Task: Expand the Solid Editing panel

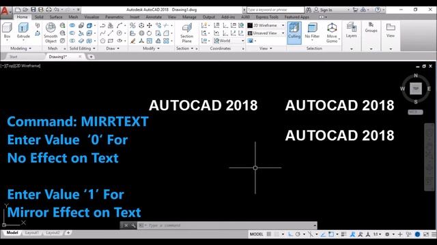Action: click(x=82, y=48)
